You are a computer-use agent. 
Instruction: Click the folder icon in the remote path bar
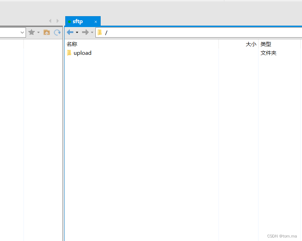[100, 32]
